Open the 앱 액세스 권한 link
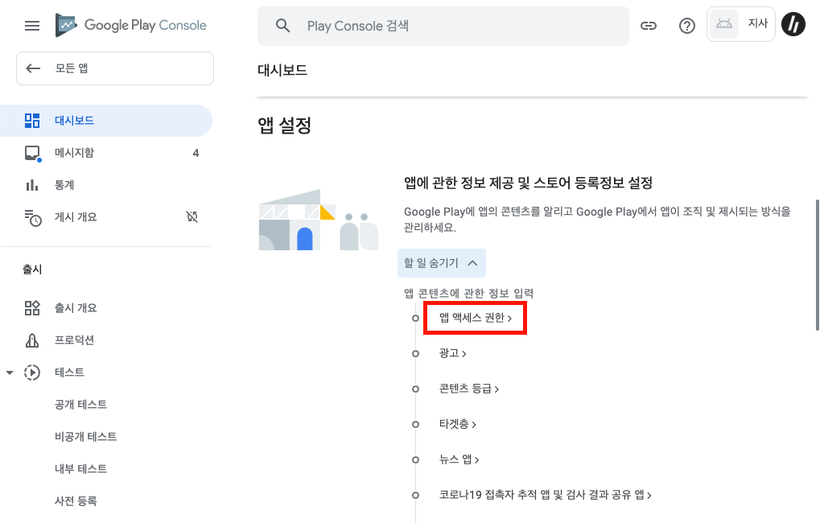Screen dimensions: 824x523 tap(475, 319)
